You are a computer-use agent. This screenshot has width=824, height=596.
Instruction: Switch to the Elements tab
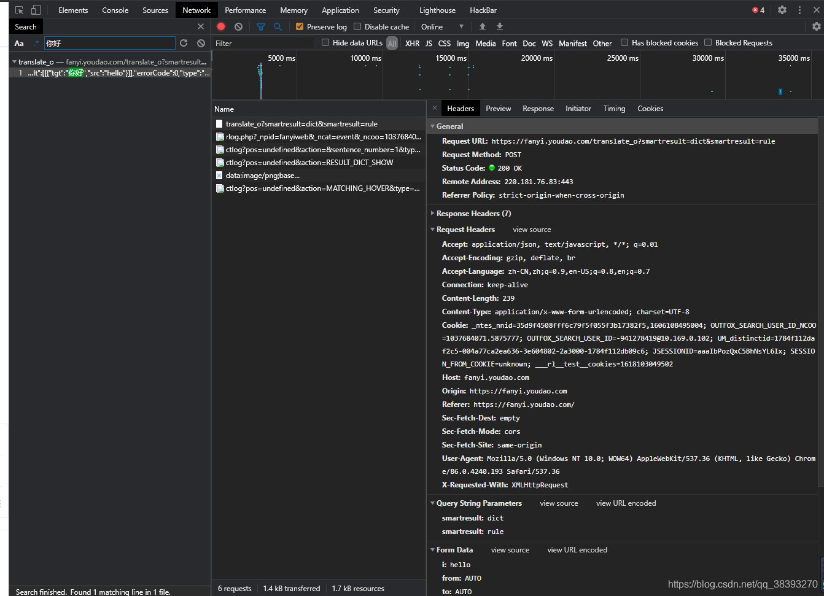(73, 10)
